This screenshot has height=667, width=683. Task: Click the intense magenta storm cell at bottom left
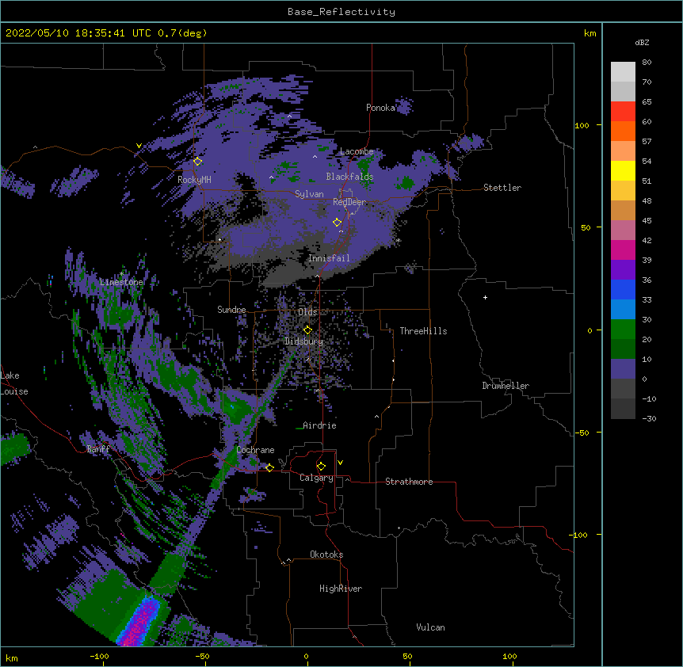pos(139,622)
